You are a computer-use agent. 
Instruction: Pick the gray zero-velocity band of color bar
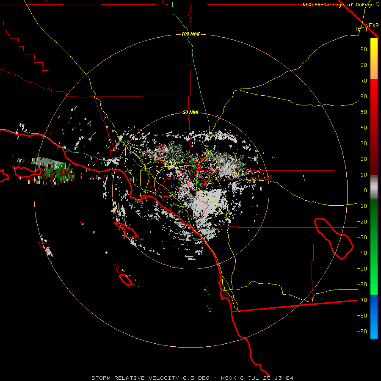(374, 187)
